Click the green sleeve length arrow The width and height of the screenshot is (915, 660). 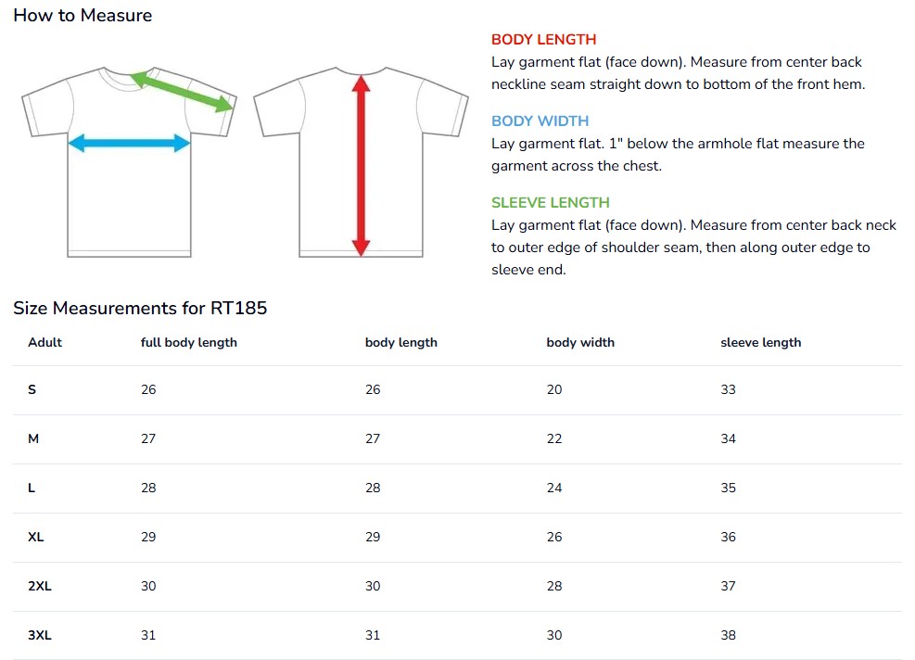pyautogui.click(x=182, y=92)
